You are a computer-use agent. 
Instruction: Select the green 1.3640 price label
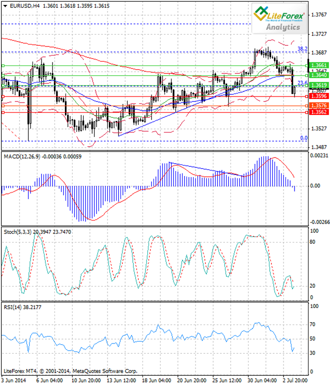[319, 75]
